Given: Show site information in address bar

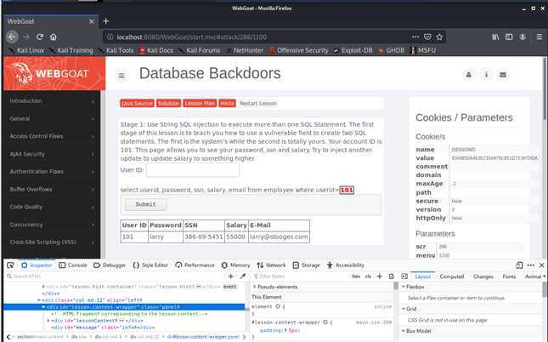Looking at the screenshot, I should 110,37.
